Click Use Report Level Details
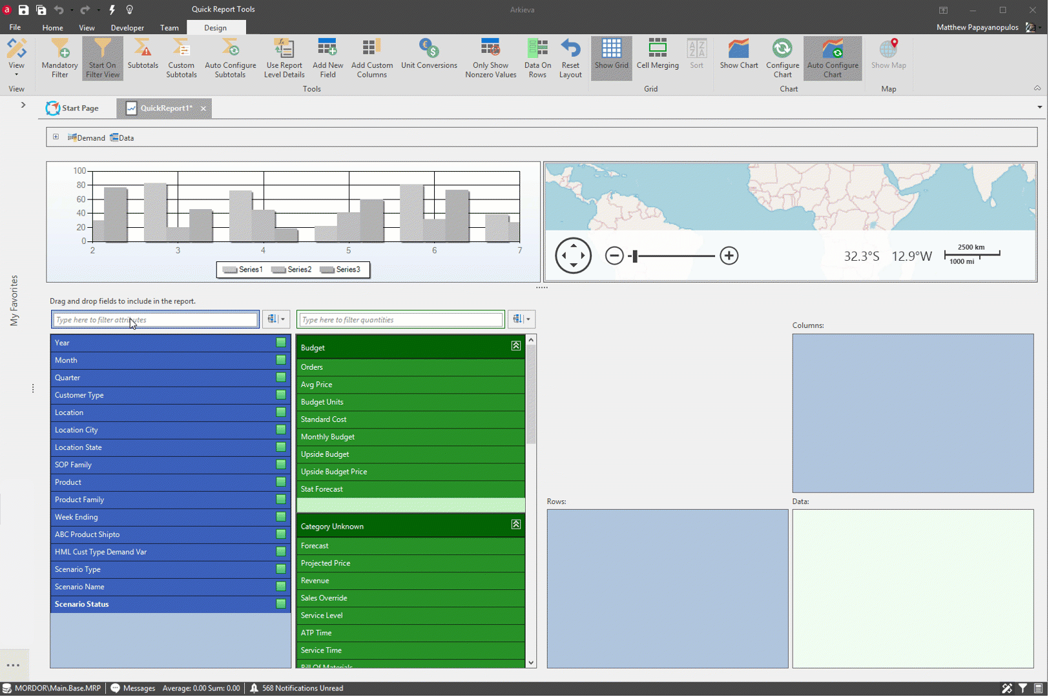 (x=284, y=58)
